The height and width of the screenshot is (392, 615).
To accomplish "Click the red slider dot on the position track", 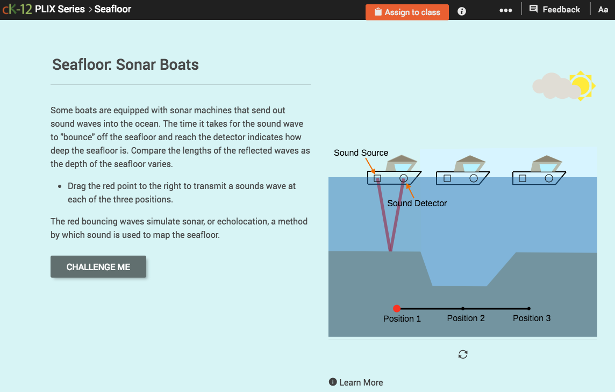I will (x=397, y=308).
